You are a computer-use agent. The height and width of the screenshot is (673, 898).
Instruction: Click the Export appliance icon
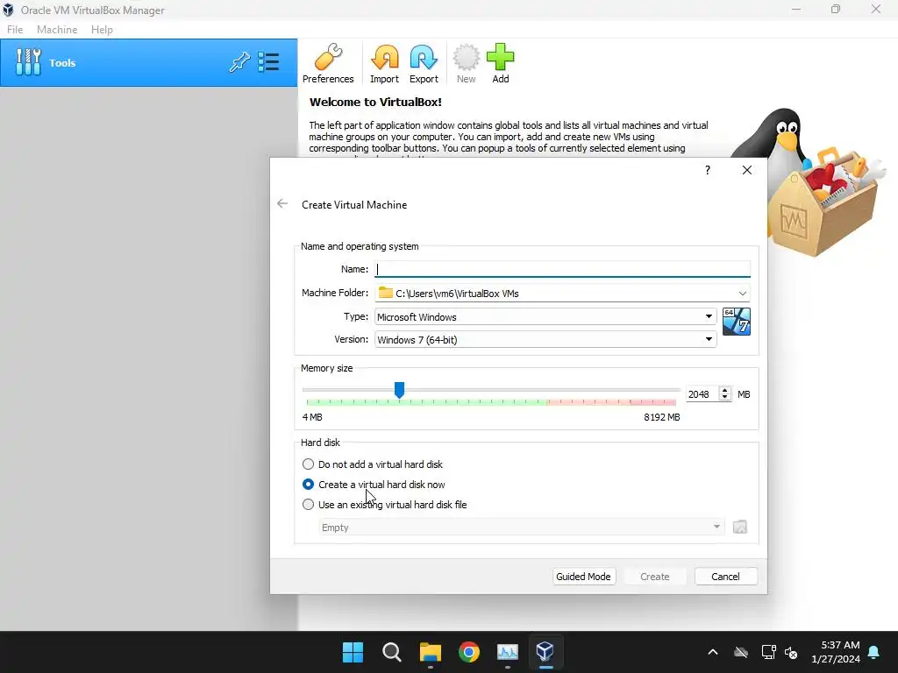coord(424,63)
